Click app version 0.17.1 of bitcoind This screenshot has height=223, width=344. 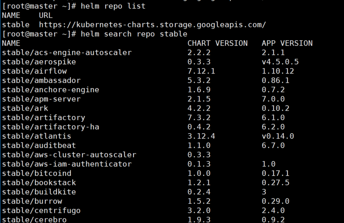click(x=276, y=173)
